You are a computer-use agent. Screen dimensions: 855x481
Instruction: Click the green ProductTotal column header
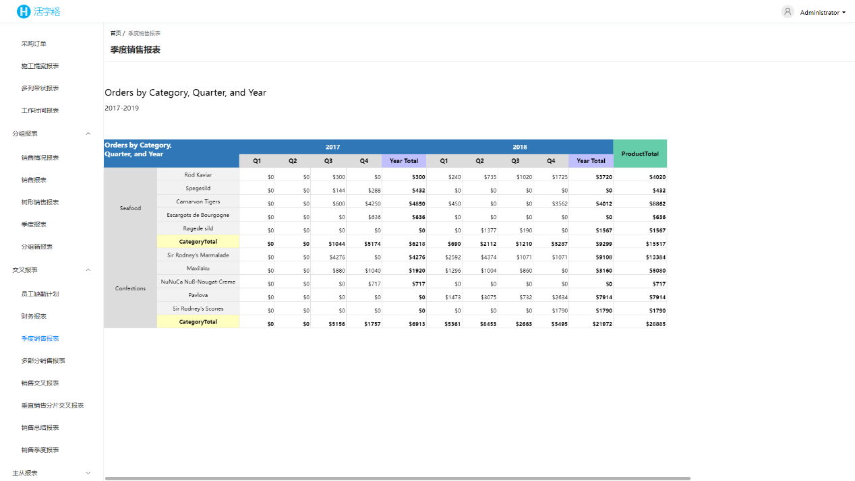click(x=640, y=154)
